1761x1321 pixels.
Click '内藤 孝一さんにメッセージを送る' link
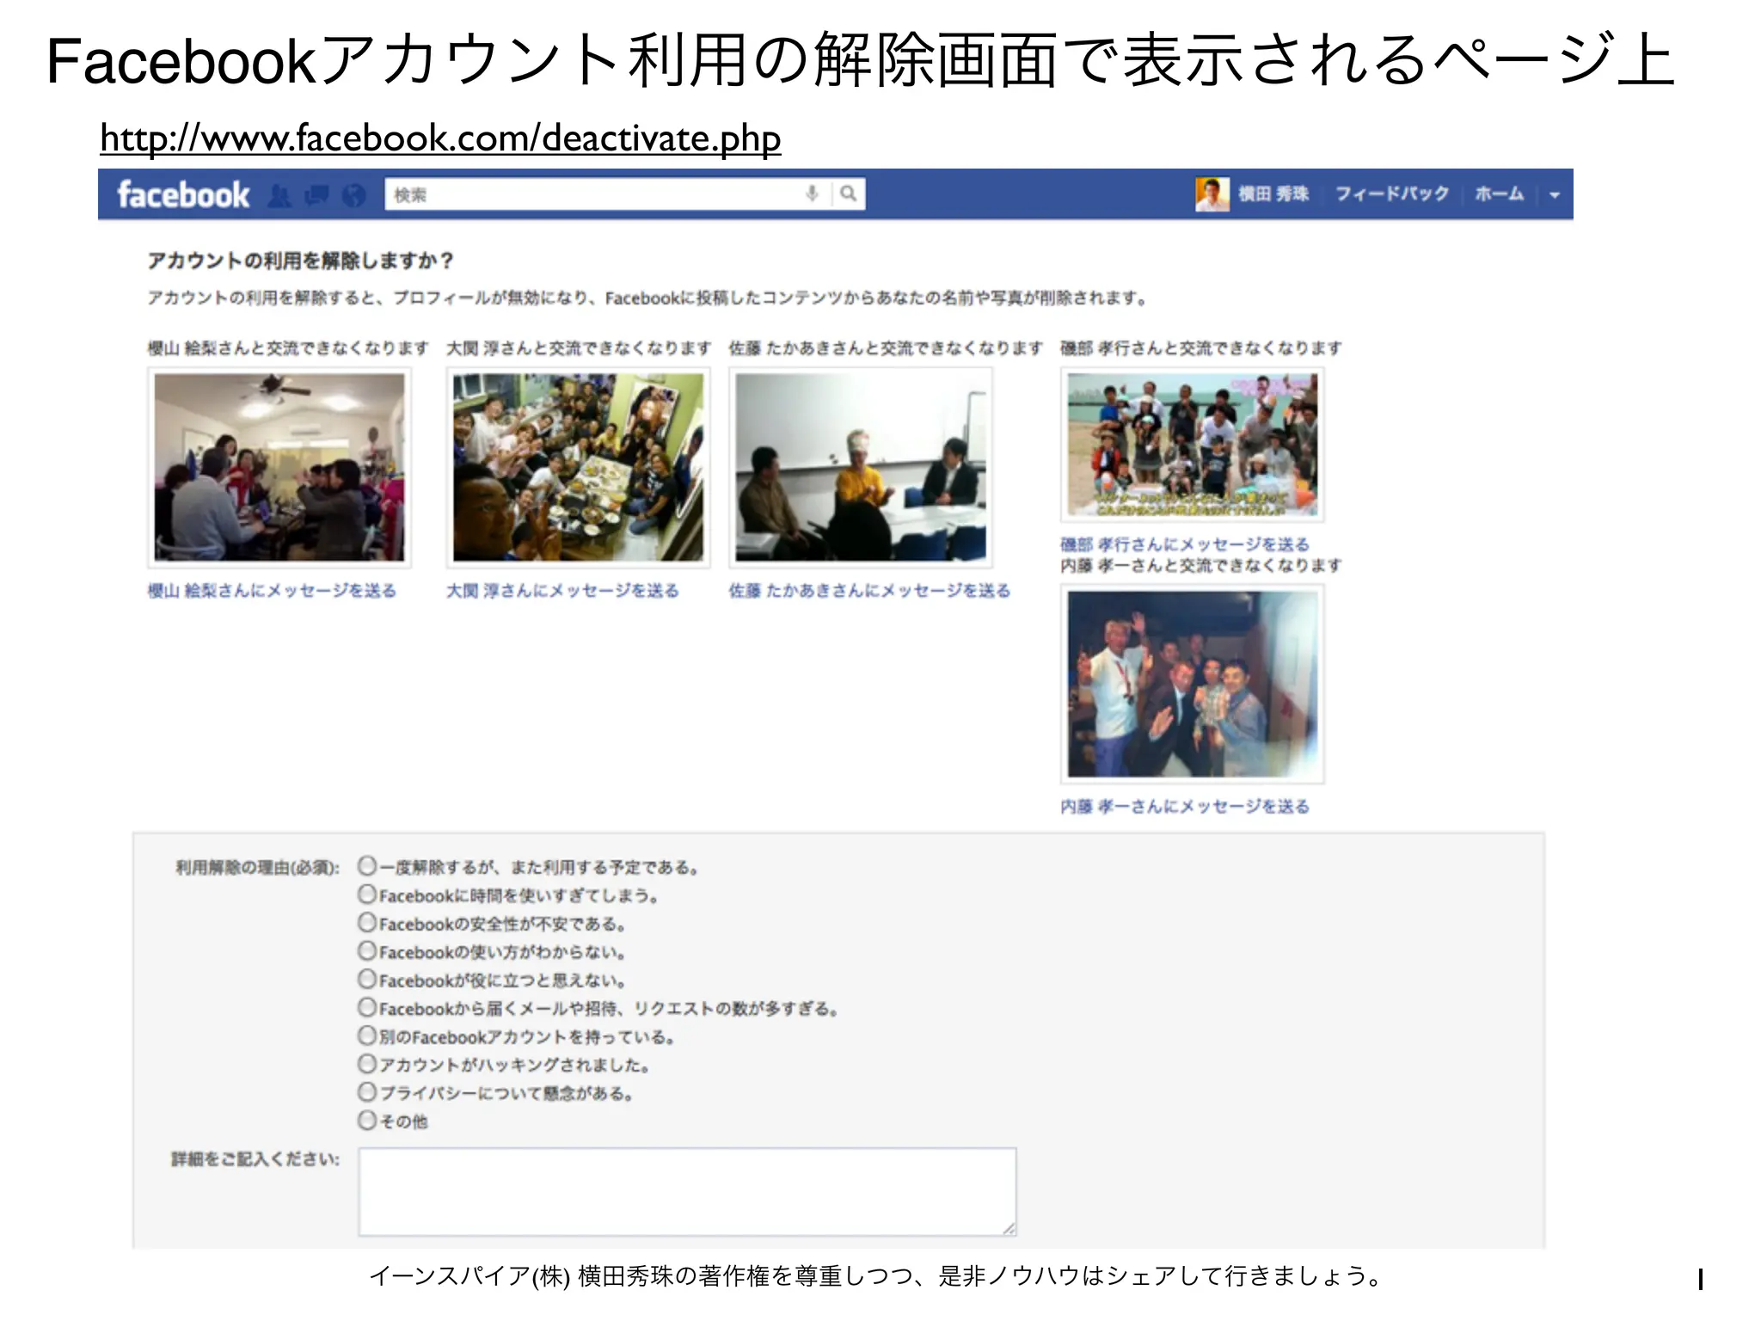coord(1184,807)
